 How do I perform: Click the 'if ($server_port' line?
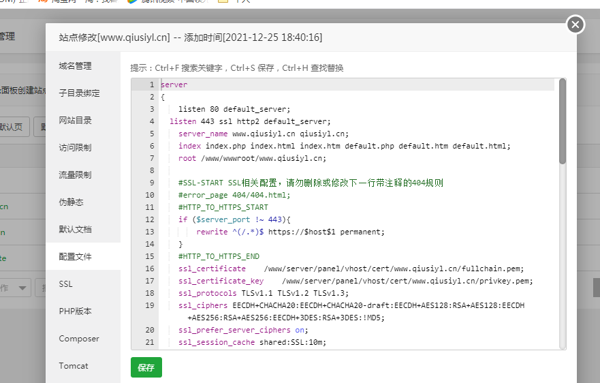coord(234,219)
